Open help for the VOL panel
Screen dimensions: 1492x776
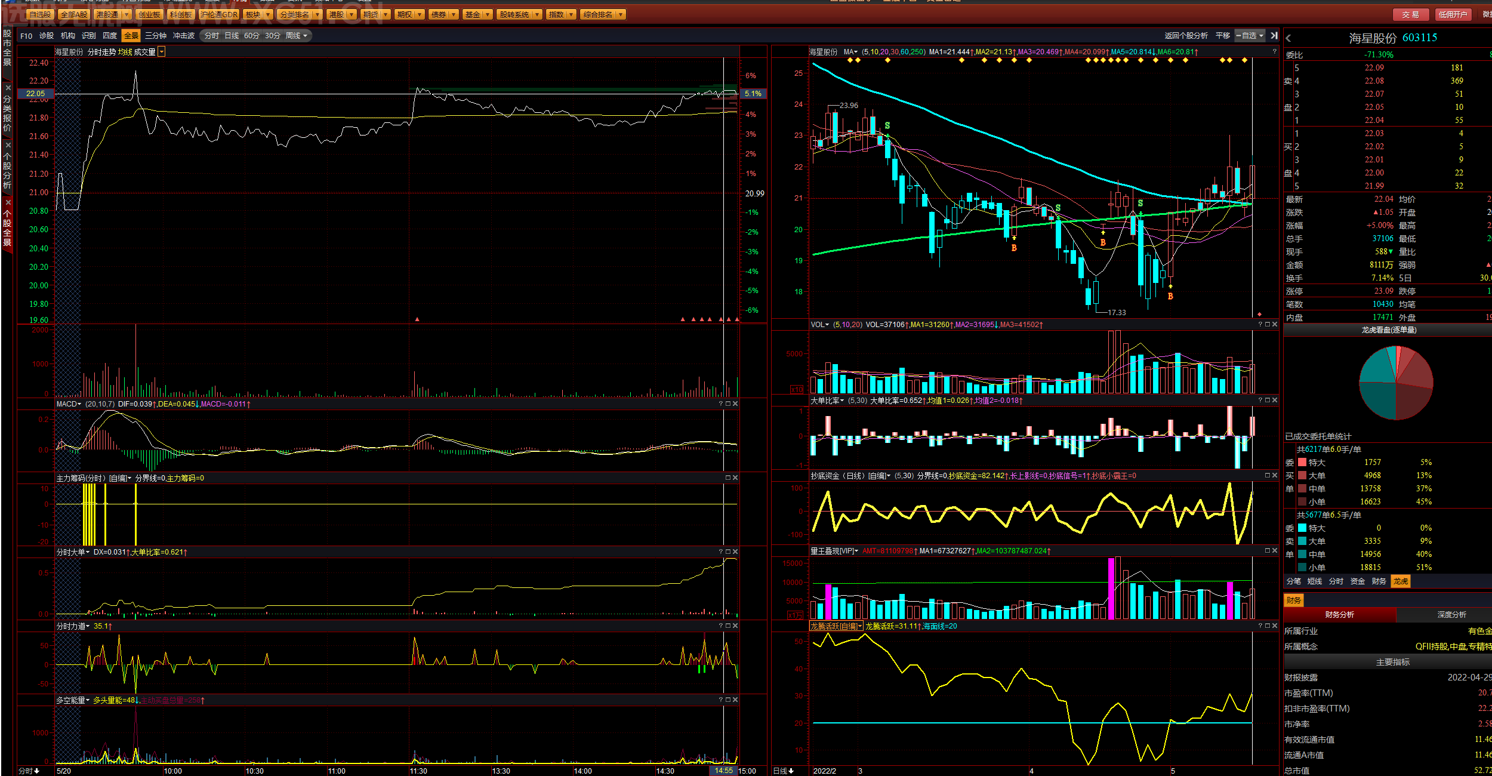click(x=1260, y=325)
